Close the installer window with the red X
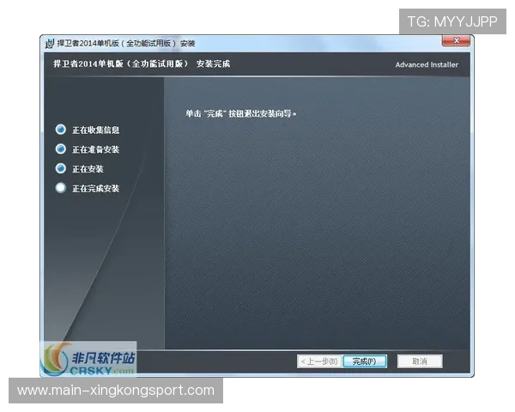This screenshot has height=412, width=515. coord(456,40)
